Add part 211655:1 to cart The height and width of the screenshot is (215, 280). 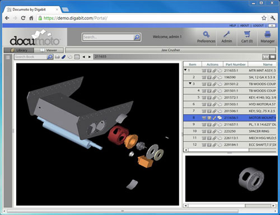(x=204, y=71)
